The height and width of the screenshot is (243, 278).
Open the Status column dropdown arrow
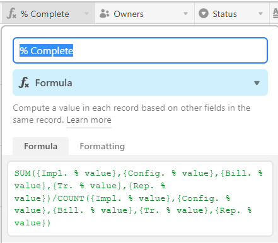260,14
